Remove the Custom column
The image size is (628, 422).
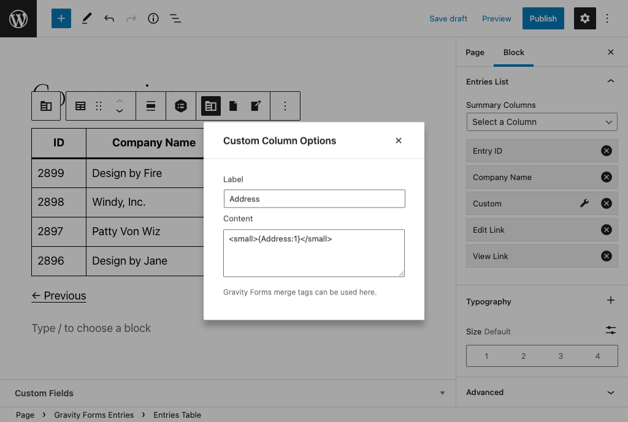coord(607,203)
